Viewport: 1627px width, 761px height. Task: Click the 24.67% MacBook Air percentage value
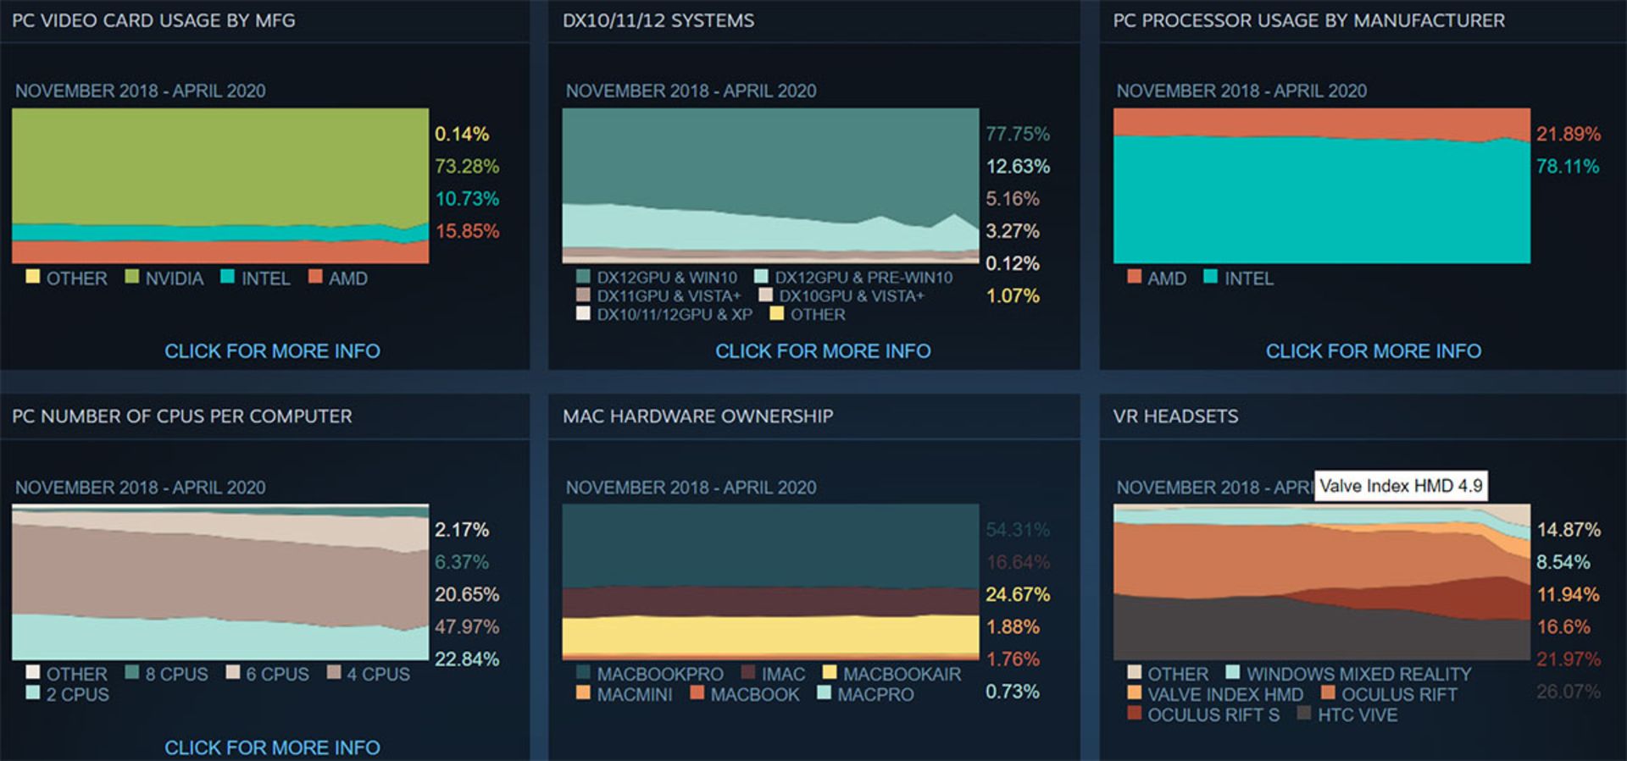pos(1017,595)
